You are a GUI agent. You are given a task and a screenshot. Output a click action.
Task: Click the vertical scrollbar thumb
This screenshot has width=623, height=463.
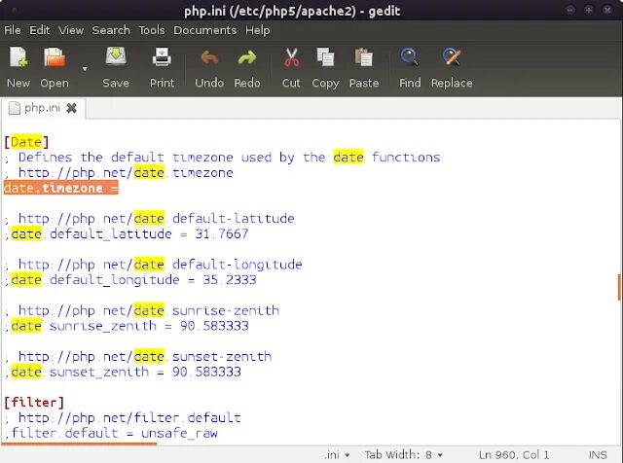pos(619,287)
